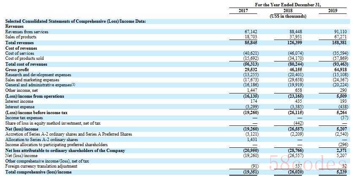Click the 'Interest expense' row label
Viewport: 353px width, 176px height.
coord(20,107)
